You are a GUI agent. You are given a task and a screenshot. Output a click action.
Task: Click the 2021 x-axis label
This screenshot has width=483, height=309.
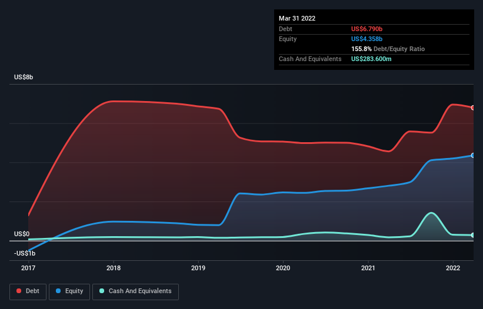coord(368,268)
